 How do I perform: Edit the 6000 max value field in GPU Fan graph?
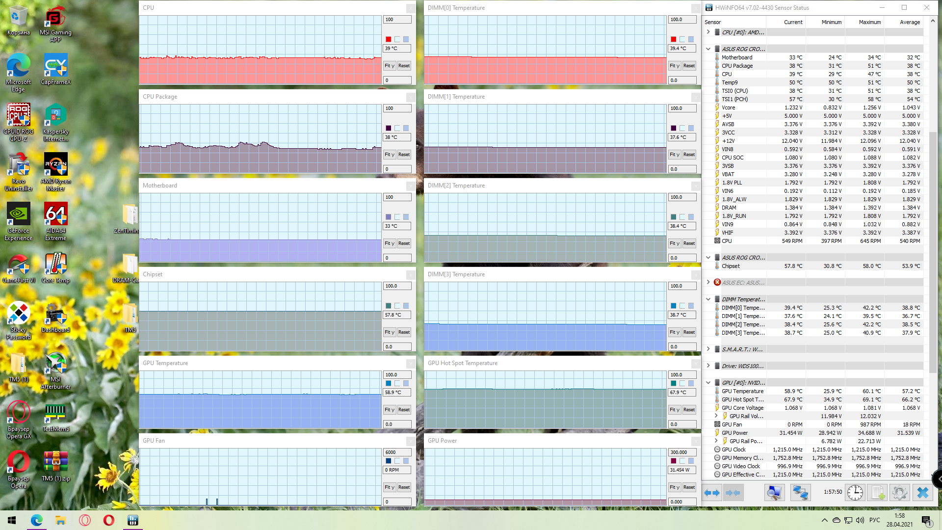(x=396, y=452)
